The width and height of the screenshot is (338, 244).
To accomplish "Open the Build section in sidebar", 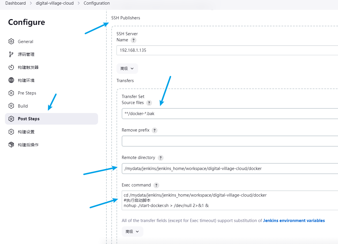I will [23, 106].
